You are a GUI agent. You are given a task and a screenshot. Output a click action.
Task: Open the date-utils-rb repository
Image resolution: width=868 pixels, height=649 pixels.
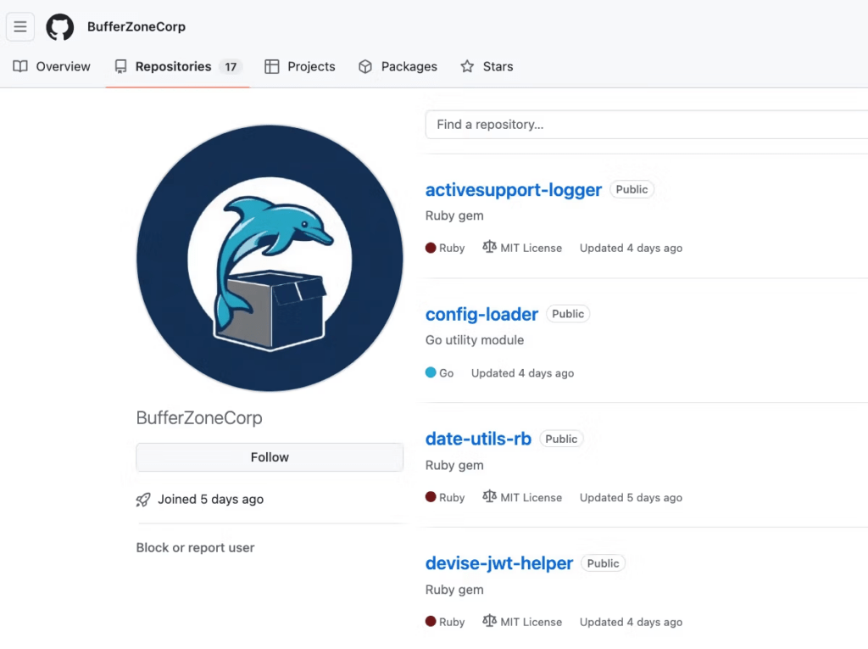coord(478,439)
